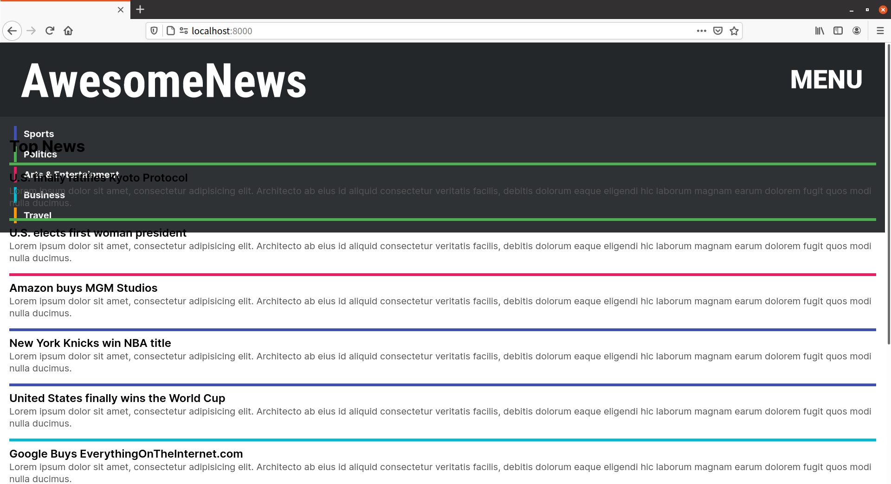Select the Travel nav item
Viewport: 891px width, 484px height.
pos(38,215)
